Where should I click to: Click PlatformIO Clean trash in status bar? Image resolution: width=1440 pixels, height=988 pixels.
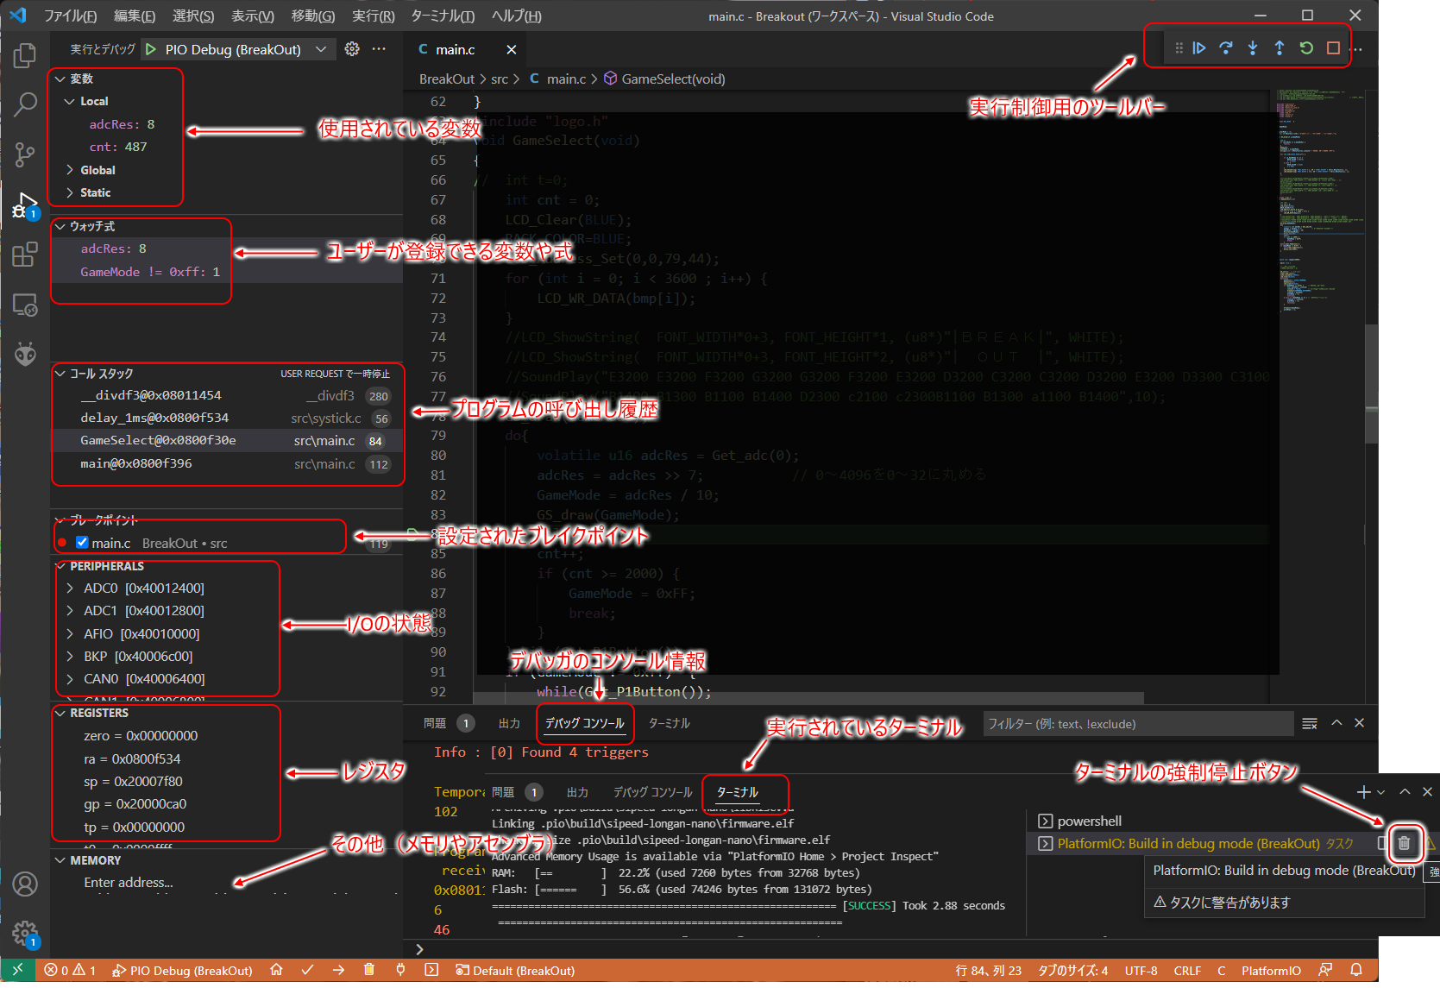click(369, 970)
